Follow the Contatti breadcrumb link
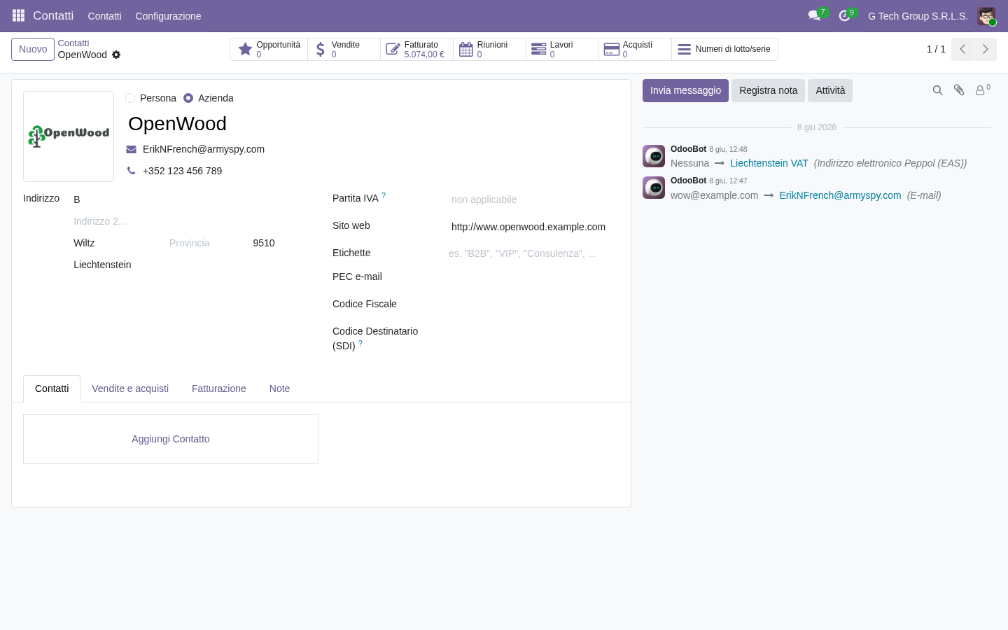1008x630 pixels. (x=73, y=43)
